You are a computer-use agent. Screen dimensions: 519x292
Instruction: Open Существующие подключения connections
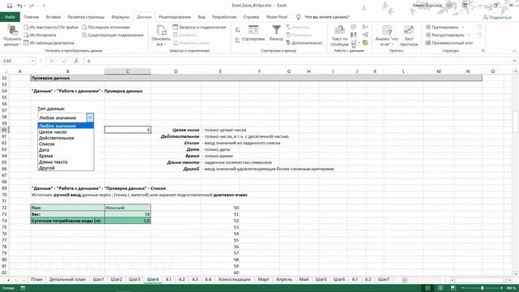coord(113,35)
